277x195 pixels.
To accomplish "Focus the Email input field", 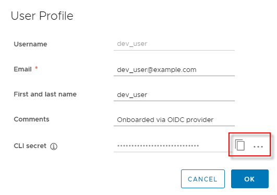I will point(174,70).
